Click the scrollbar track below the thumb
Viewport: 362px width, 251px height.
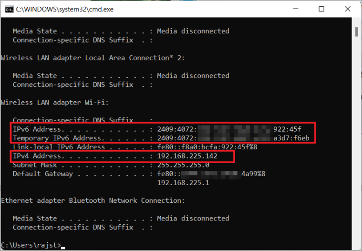click(356, 138)
